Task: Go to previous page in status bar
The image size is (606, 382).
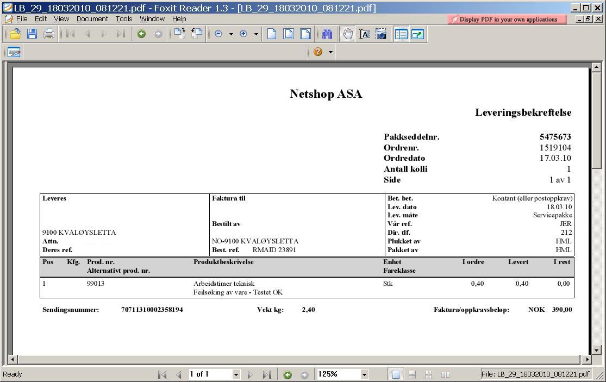Action: tap(179, 374)
